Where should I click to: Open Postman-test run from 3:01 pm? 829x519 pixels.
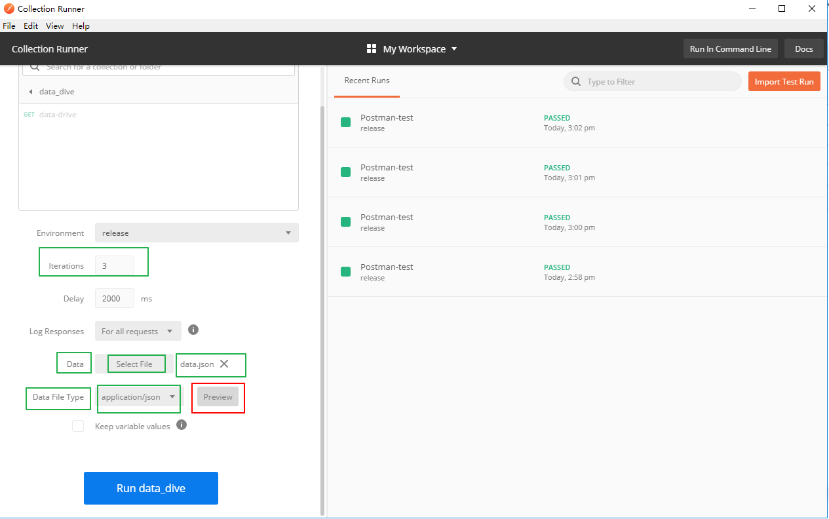point(578,172)
